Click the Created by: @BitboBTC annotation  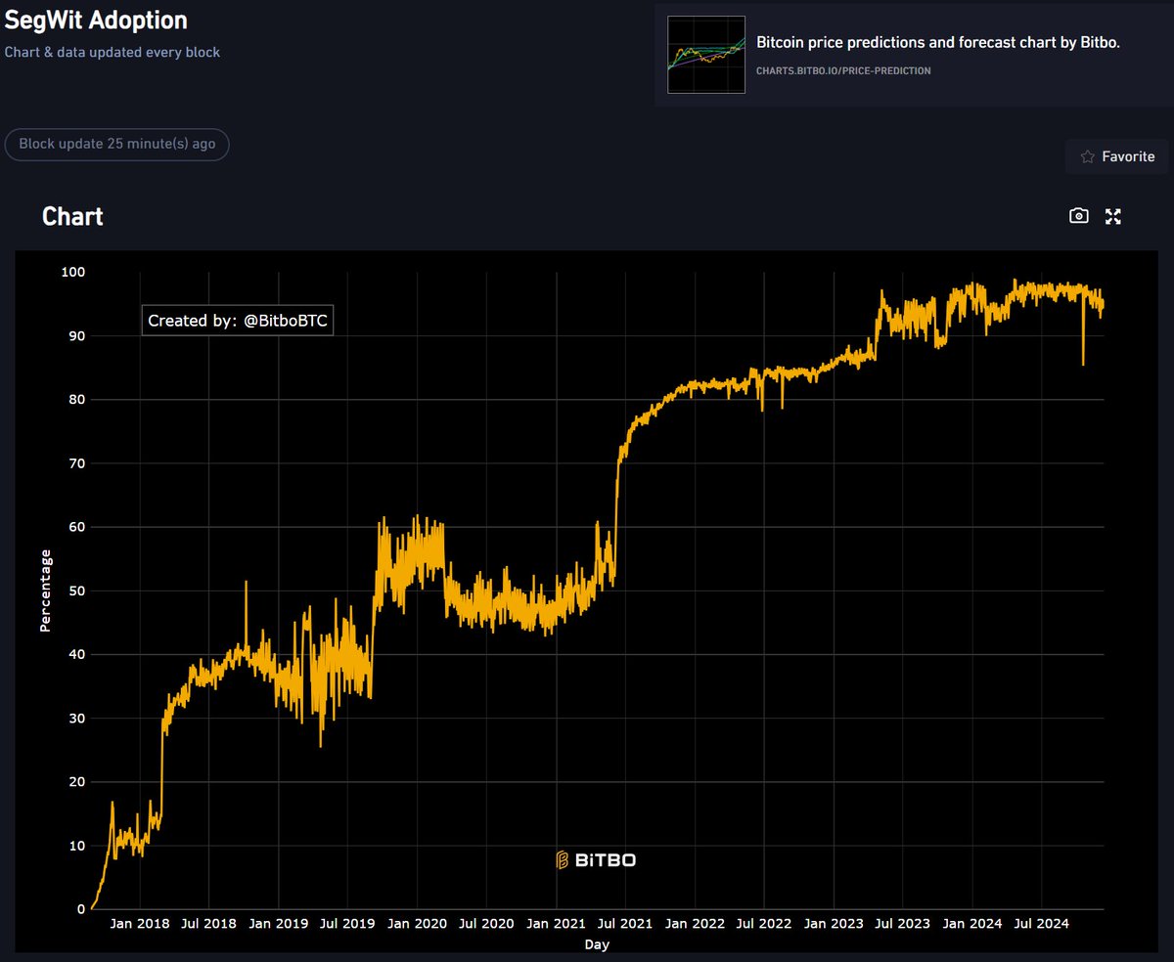[238, 320]
